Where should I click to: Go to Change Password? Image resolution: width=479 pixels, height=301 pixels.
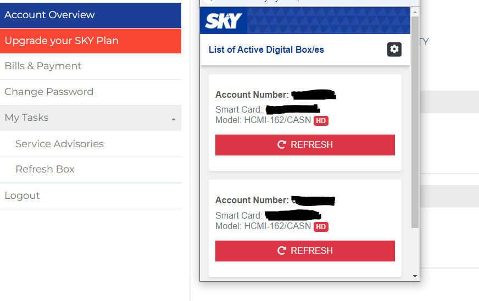pos(49,92)
